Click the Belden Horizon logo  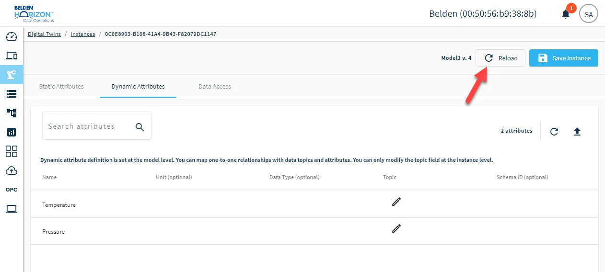pos(34,13)
